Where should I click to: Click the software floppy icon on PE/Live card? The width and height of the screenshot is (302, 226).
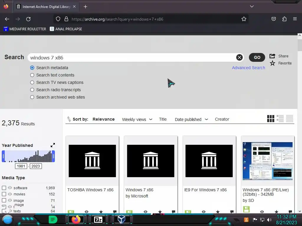246,209
